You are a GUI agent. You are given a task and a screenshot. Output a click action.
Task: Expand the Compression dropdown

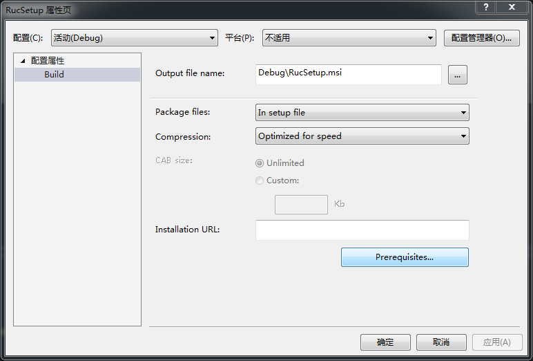pyautogui.click(x=362, y=136)
